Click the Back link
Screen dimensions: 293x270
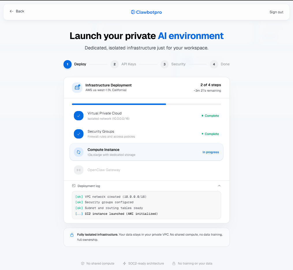coord(17,11)
